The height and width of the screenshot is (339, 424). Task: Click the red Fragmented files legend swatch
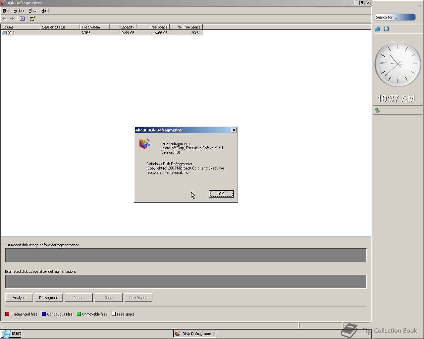coord(7,314)
